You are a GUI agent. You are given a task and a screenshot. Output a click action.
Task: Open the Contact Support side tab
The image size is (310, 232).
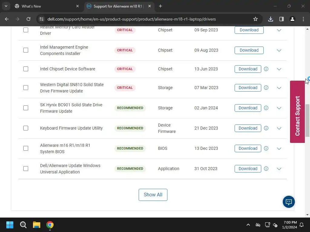(297, 112)
